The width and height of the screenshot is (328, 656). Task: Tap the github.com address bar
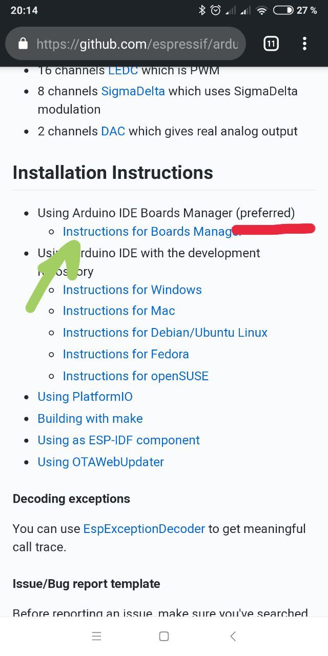click(x=137, y=44)
